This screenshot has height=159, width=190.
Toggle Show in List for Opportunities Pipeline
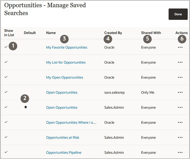6,152
